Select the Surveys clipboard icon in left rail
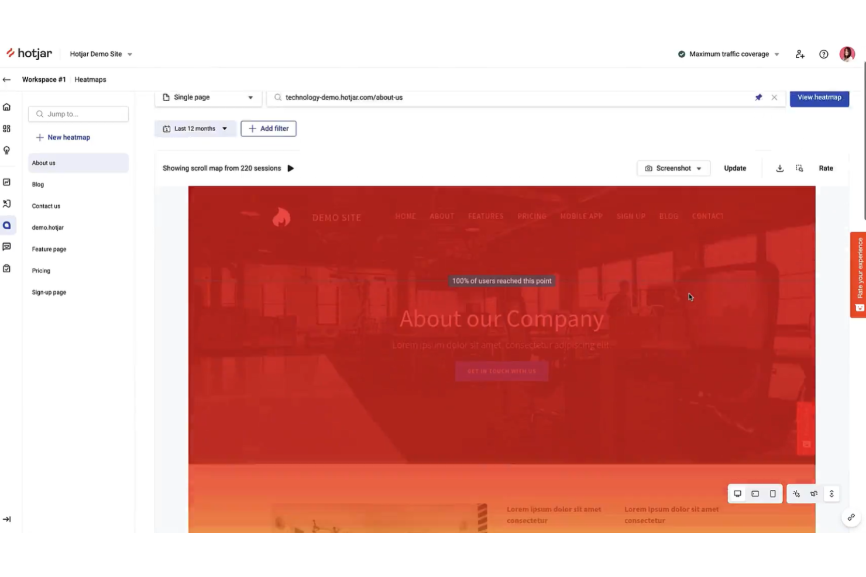This screenshot has height=577, width=866. (6, 268)
